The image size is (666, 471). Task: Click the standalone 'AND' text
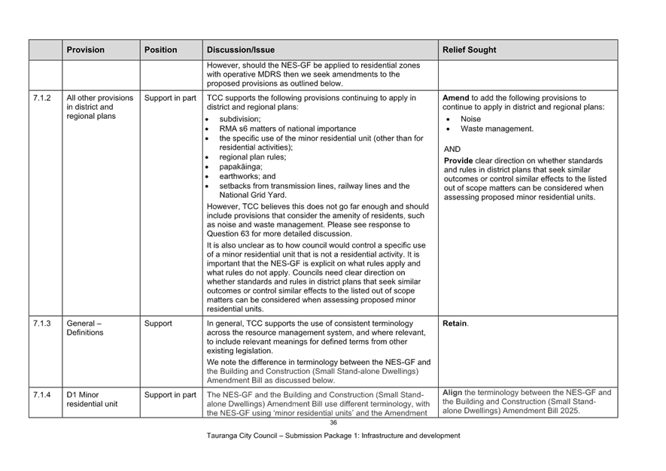point(452,149)
